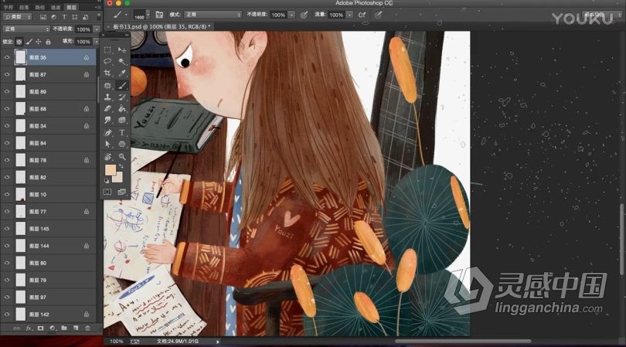Create new fill or adjustment layer

[x=52, y=328]
